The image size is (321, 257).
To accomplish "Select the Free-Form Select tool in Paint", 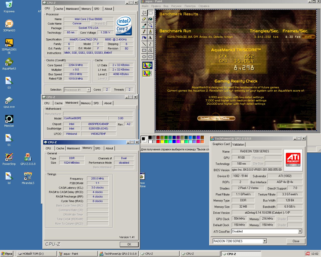I will 144,13.
